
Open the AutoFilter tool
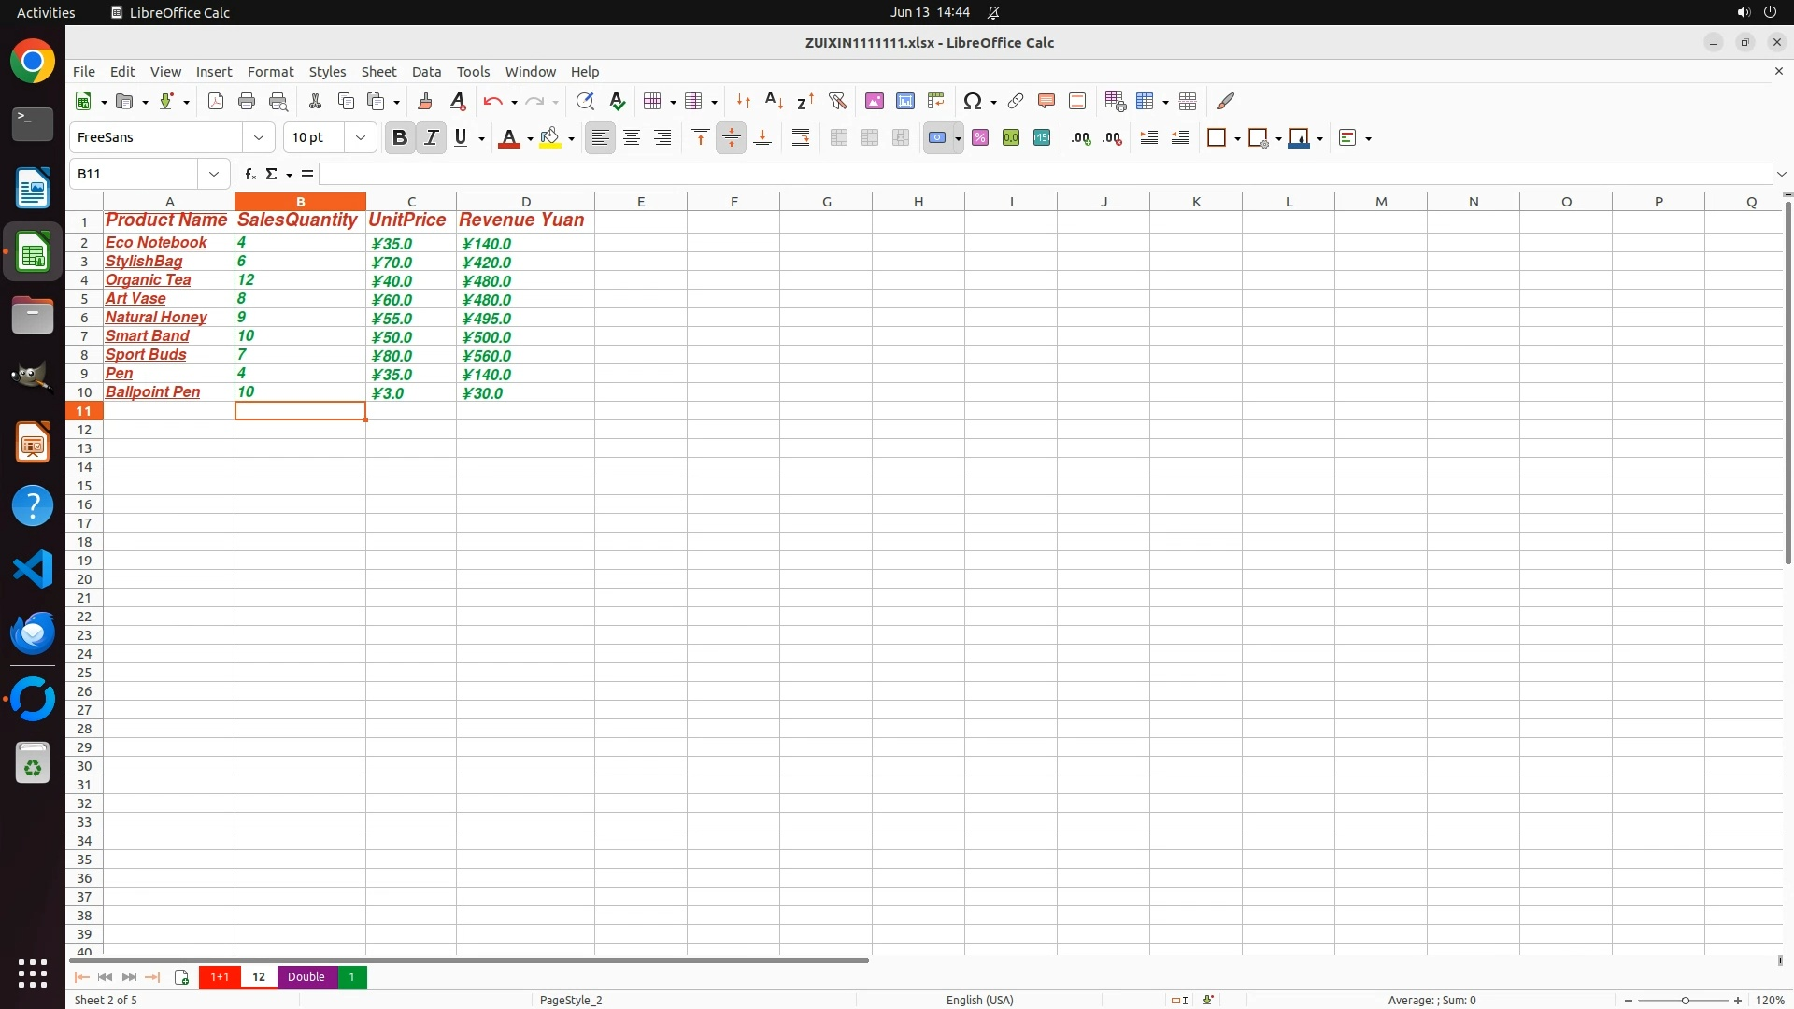tap(837, 102)
